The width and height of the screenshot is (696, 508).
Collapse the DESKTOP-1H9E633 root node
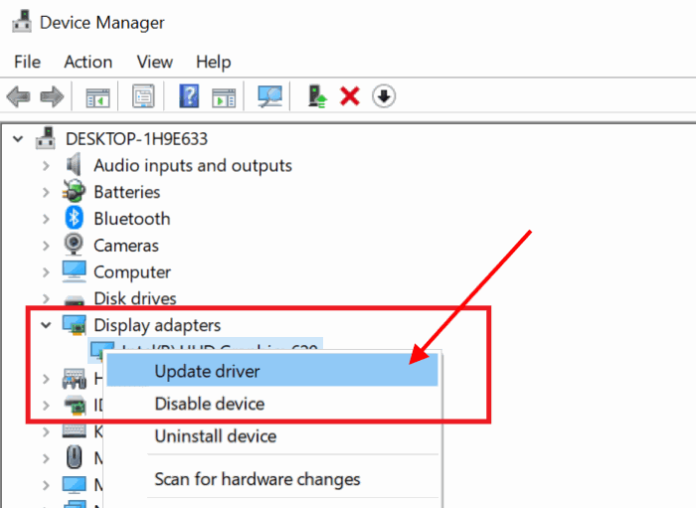(18, 139)
